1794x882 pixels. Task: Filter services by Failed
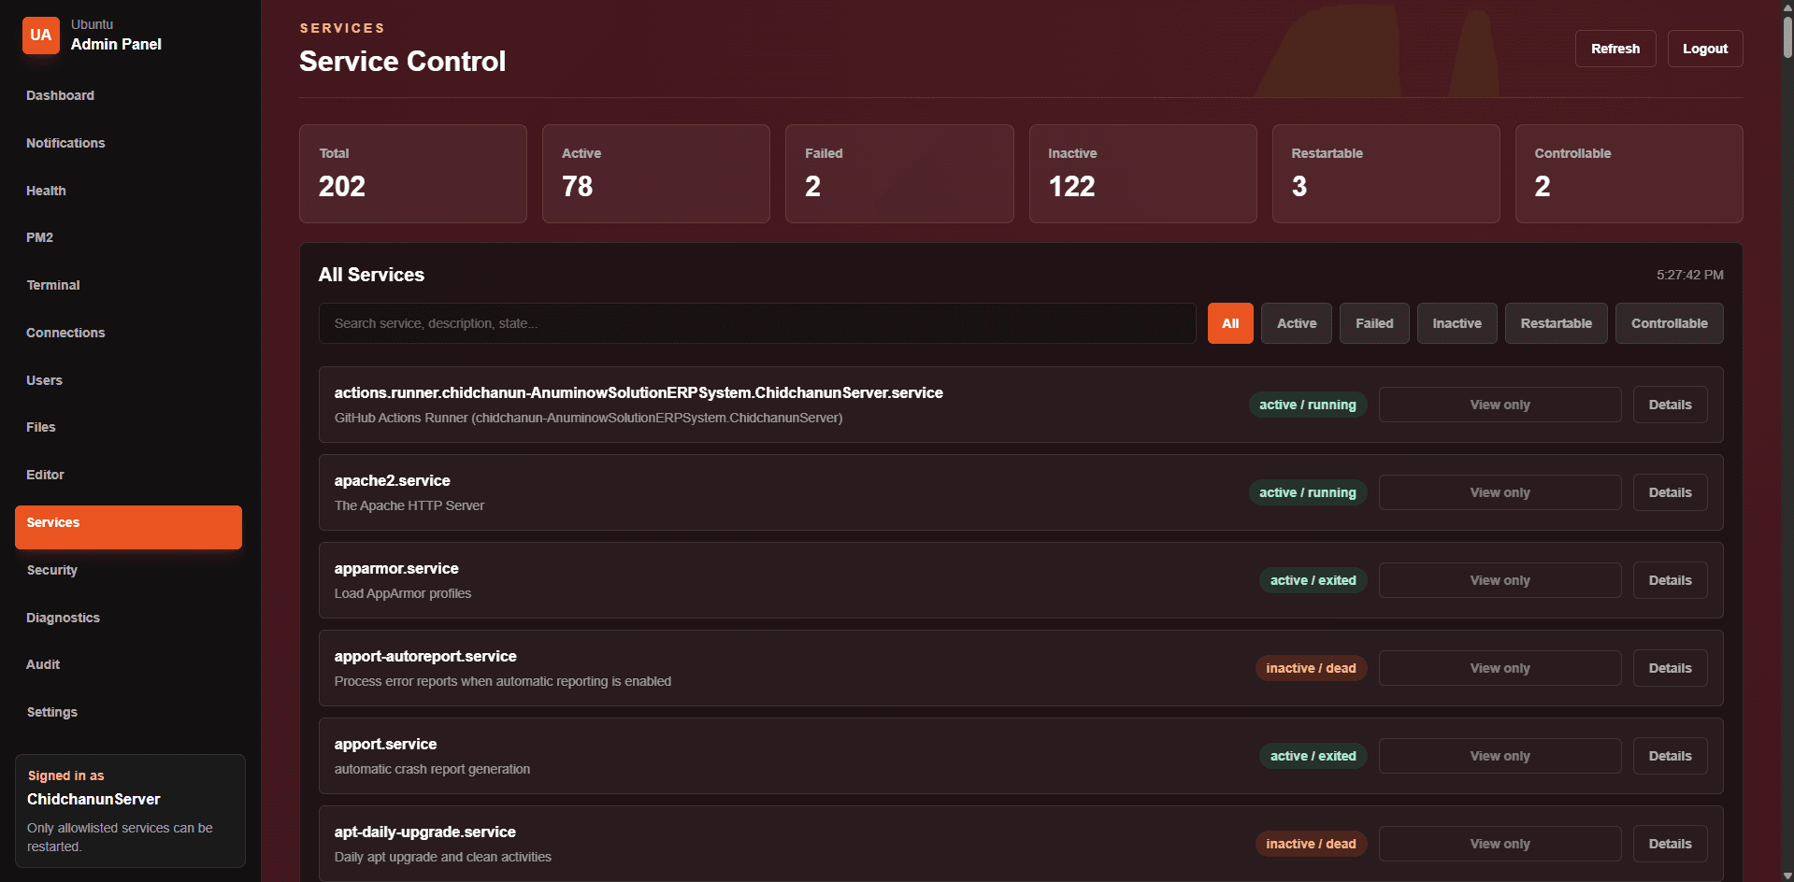pos(1374,323)
